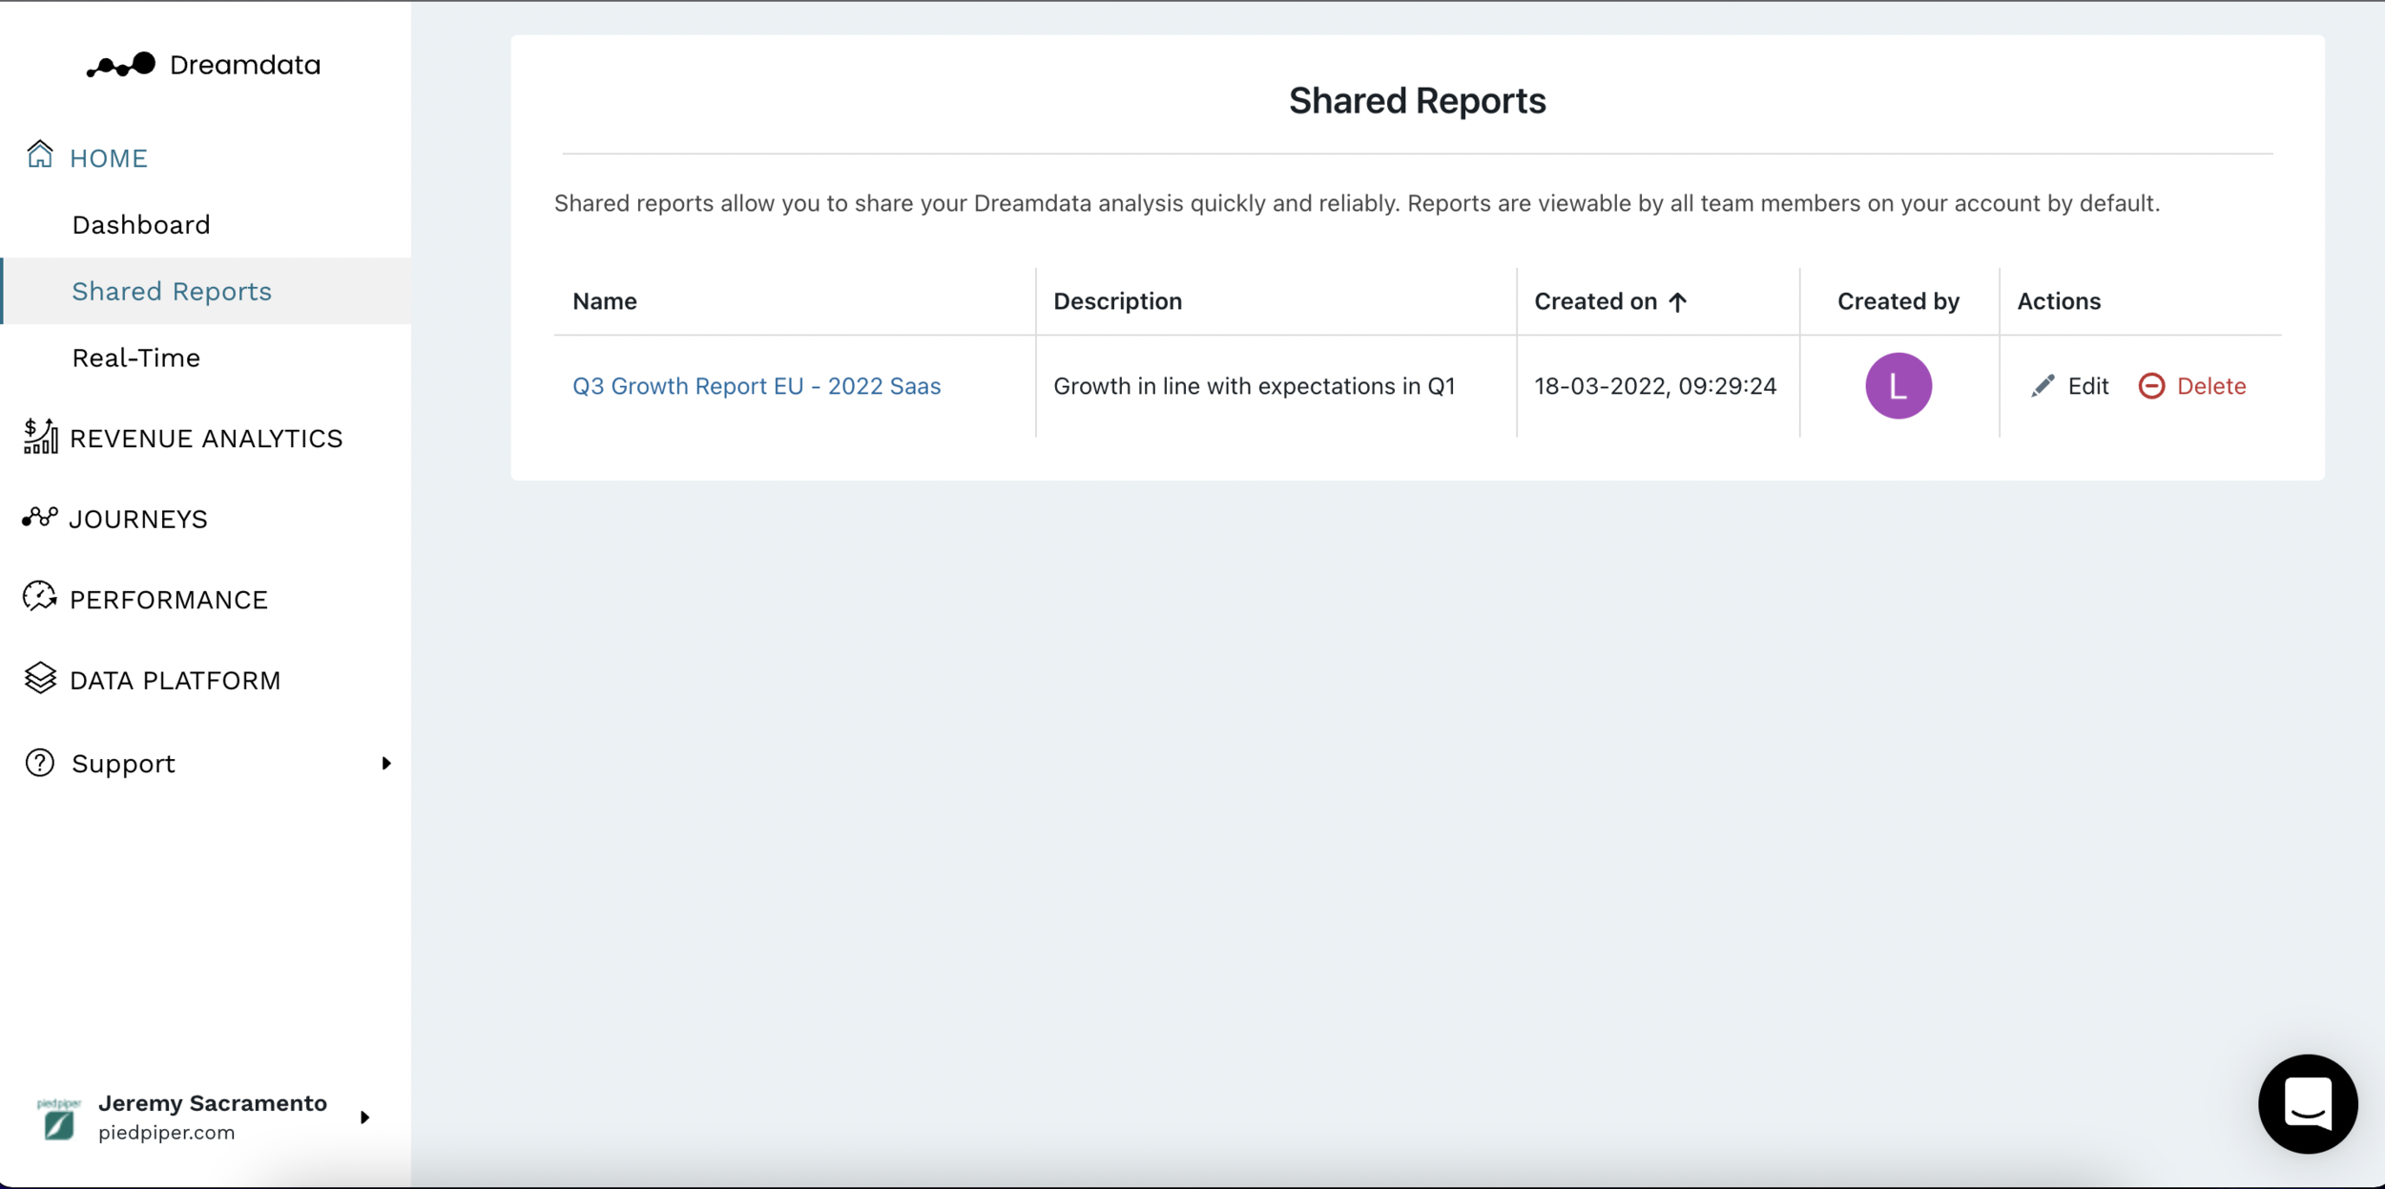Click the Support question mark icon
Viewport: 2385px width, 1189px height.
point(40,763)
